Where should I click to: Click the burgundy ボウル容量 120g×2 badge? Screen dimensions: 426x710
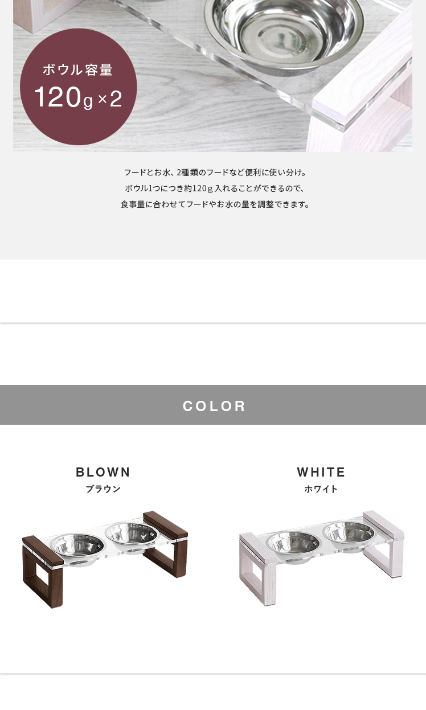(79, 87)
